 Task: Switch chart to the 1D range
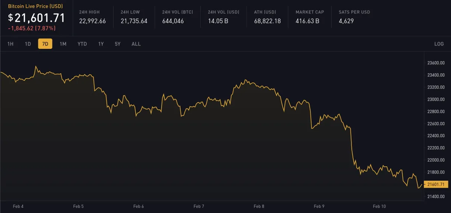(28, 44)
